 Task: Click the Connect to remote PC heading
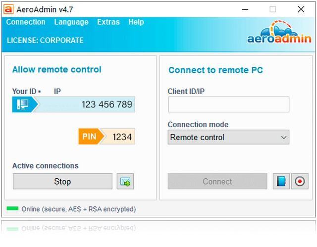pos(215,70)
